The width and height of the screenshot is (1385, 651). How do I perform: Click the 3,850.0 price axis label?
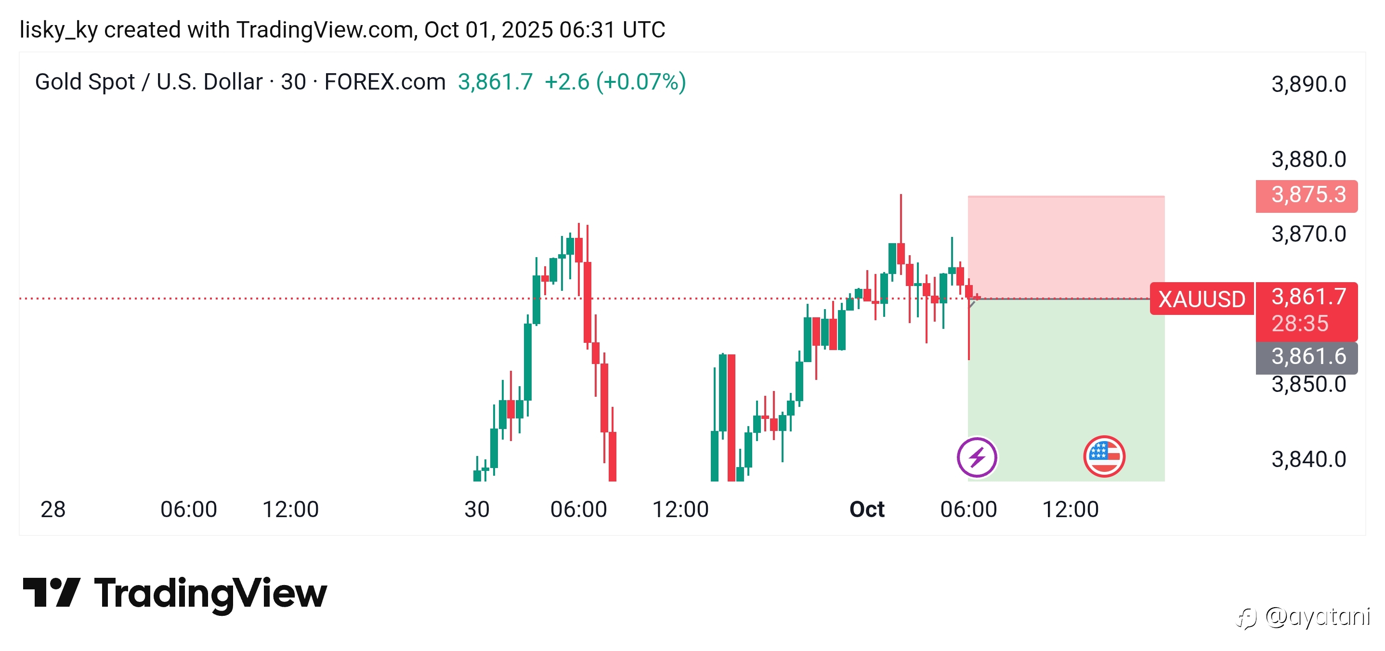click(1308, 385)
